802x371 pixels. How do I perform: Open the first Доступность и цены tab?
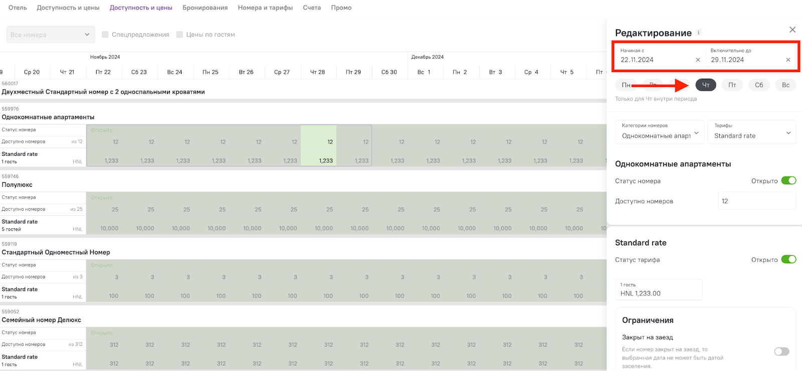68,8
